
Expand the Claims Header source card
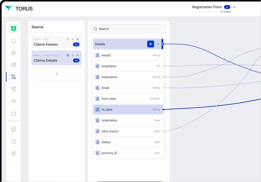tap(78, 39)
